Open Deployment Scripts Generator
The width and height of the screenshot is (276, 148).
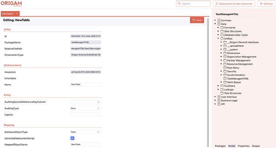point(234,4)
